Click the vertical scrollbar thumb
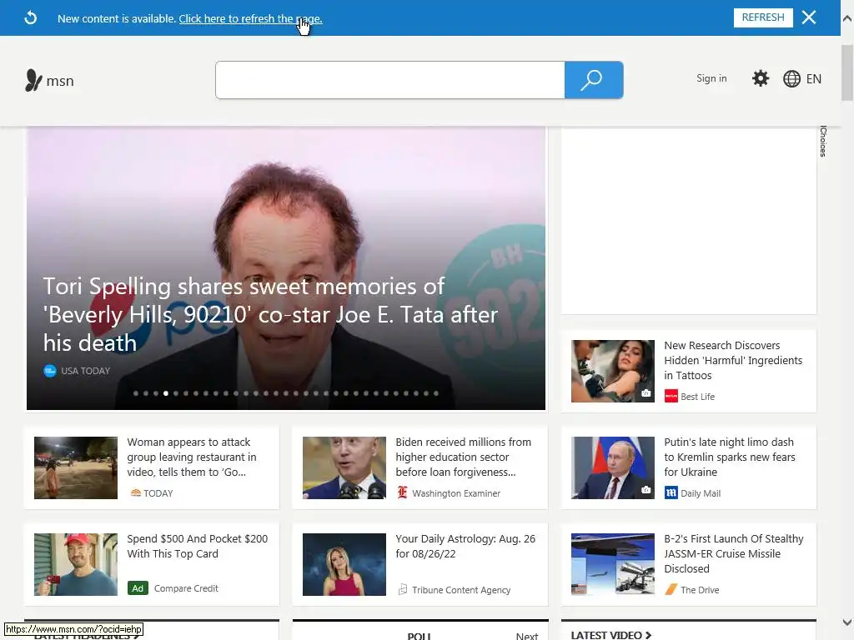Screen dimensions: 854x640 847,73
